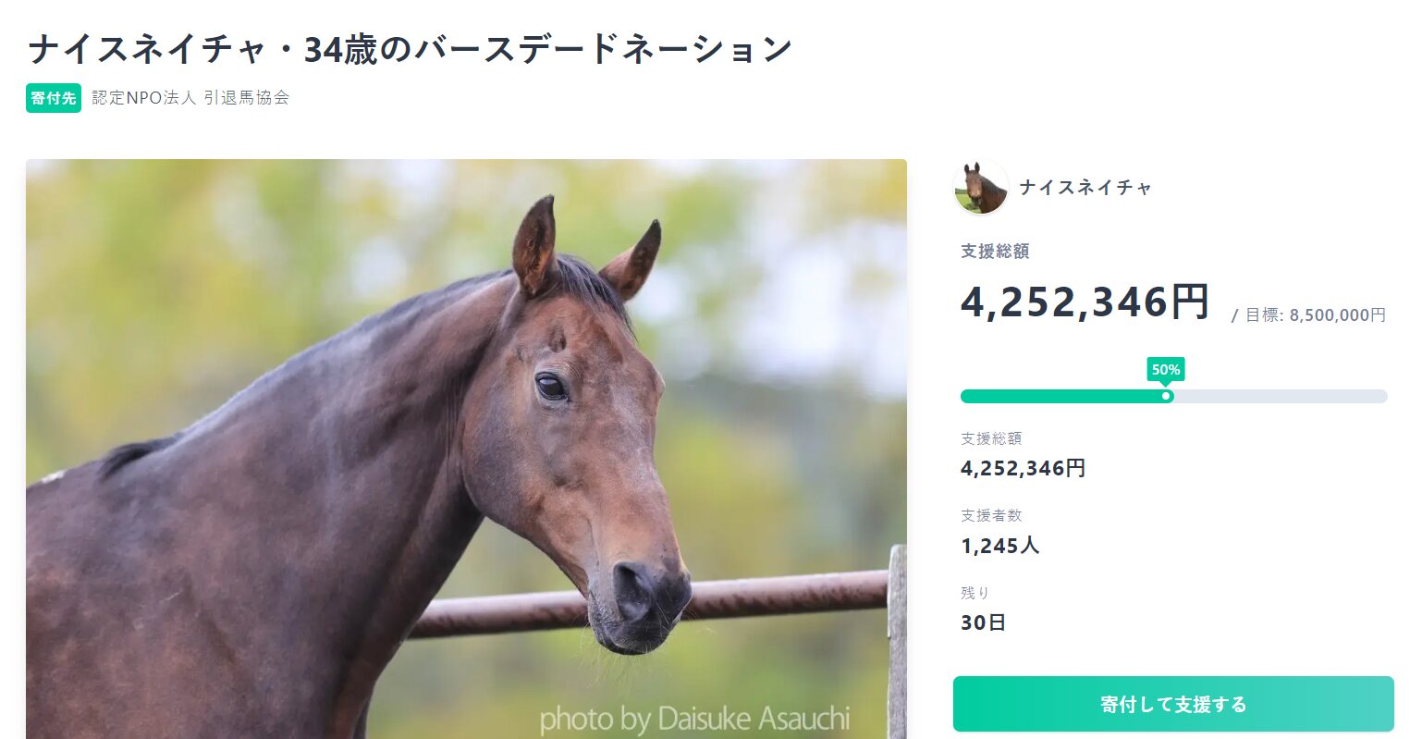Click the 30日 remaining days value
This screenshot has width=1422, height=739.
[x=983, y=622]
